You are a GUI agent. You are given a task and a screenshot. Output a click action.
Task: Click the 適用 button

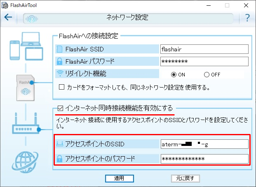[120, 178]
